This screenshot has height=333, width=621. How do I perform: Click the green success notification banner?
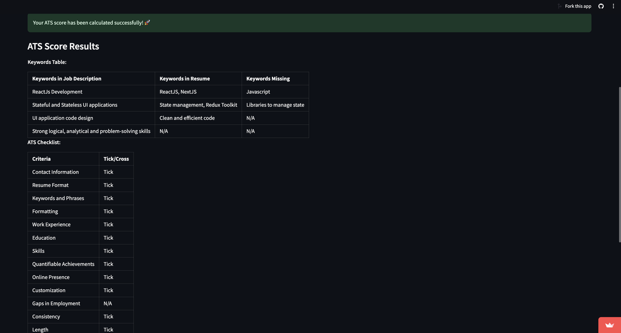point(310,22)
